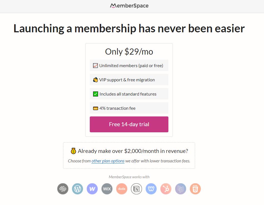Select the WordPress logo icon

(78, 189)
